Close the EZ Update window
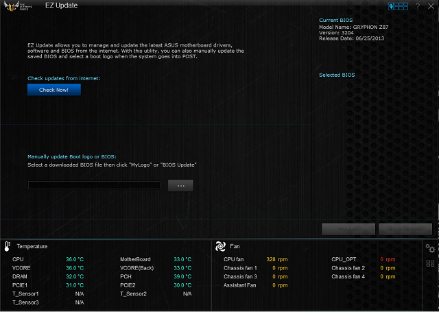439x312 pixels. pos(430,6)
